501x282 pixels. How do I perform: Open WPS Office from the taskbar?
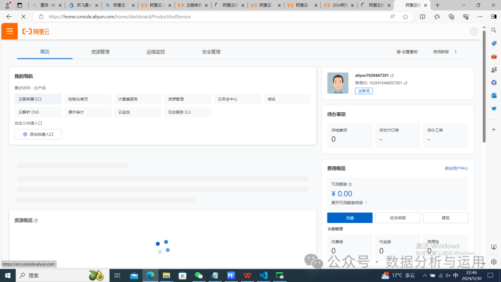[x=247, y=276]
